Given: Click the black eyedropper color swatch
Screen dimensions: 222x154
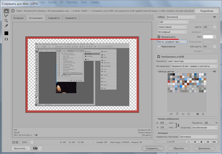Looking at the screenshot, I should (6, 33).
